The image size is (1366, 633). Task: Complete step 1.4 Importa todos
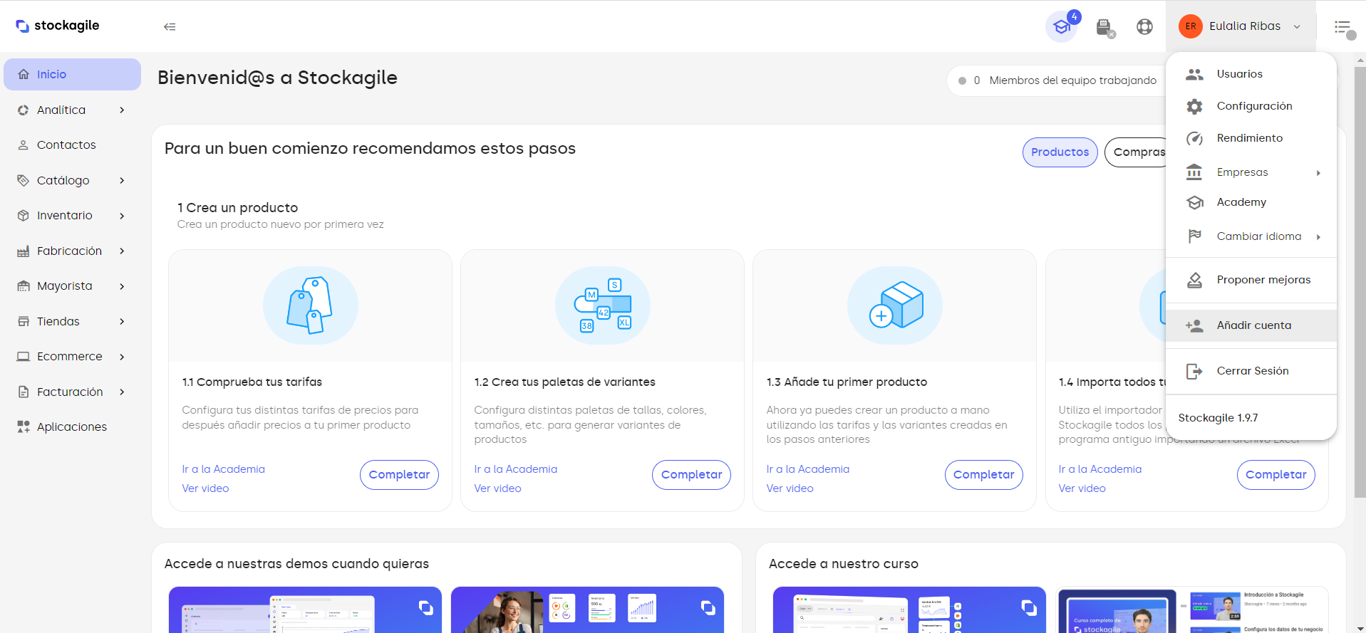click(1276, 475)
